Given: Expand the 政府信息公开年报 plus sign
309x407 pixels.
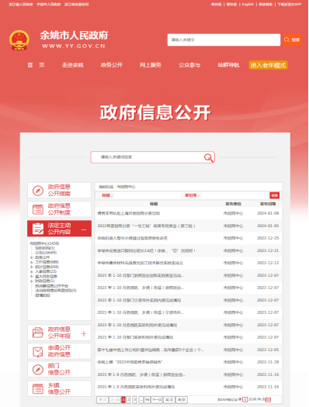Looking at the screenshot, I should 84,333.
